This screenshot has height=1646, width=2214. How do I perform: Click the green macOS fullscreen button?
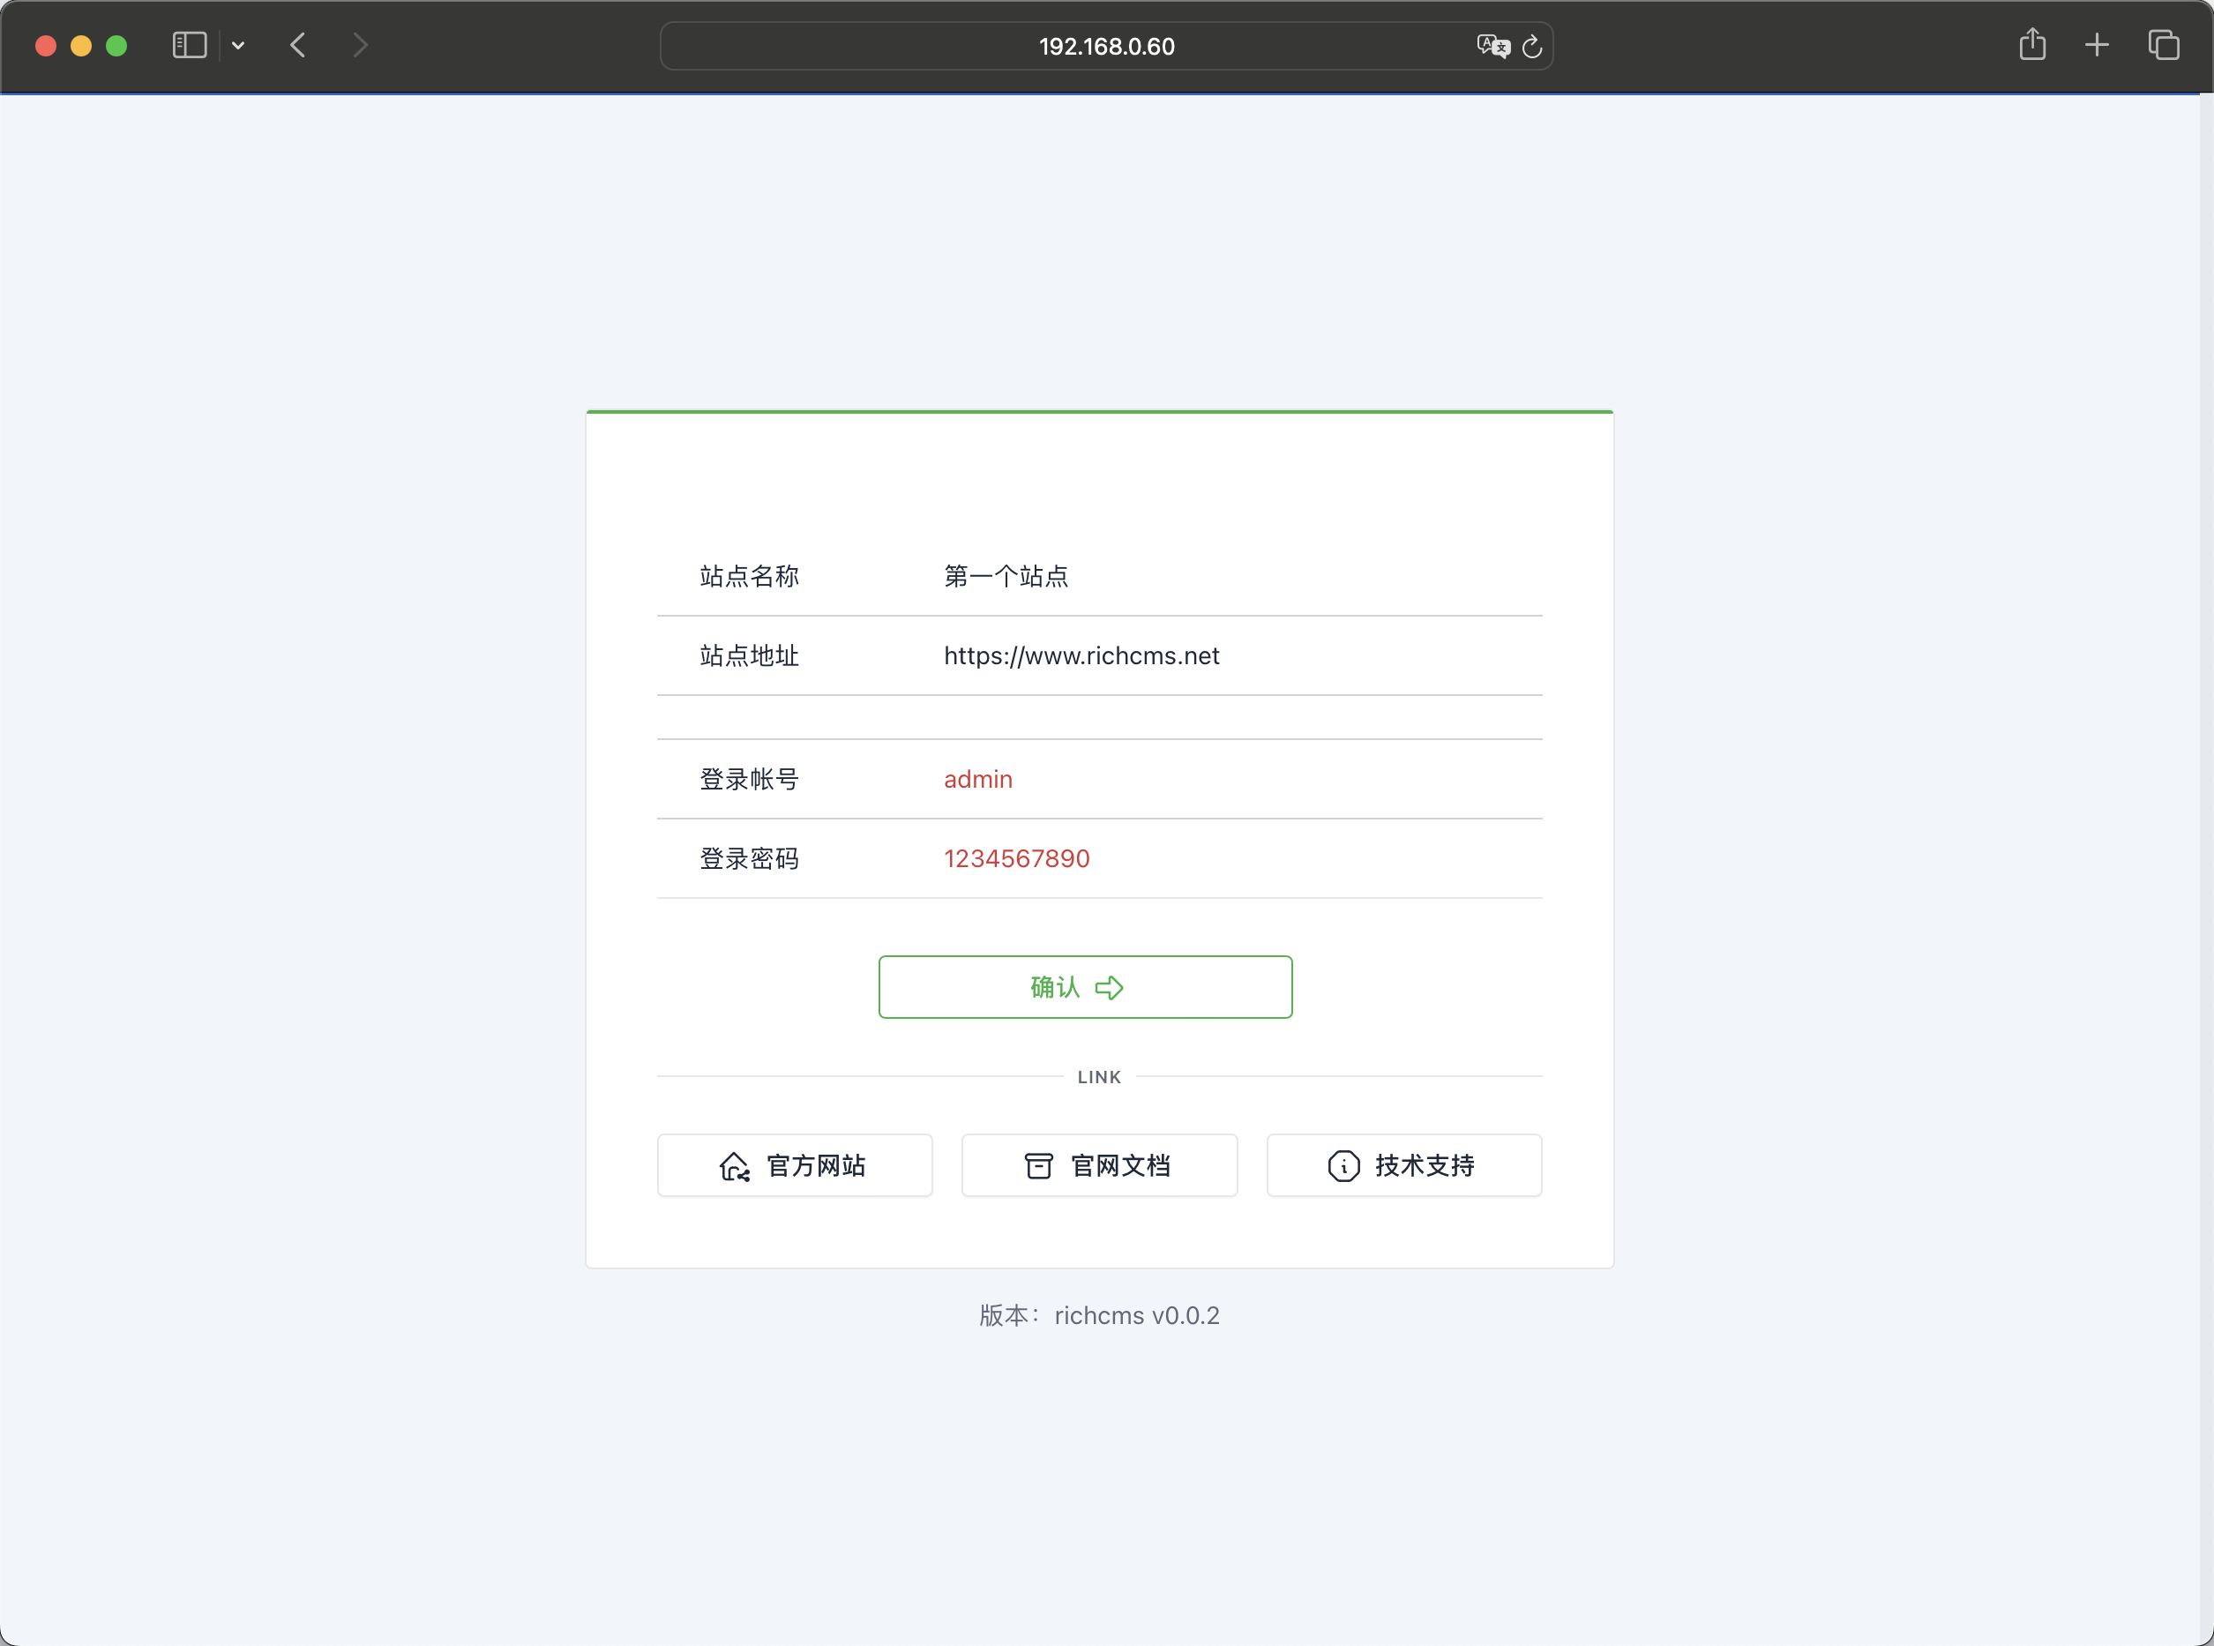(x=116, y=46)
